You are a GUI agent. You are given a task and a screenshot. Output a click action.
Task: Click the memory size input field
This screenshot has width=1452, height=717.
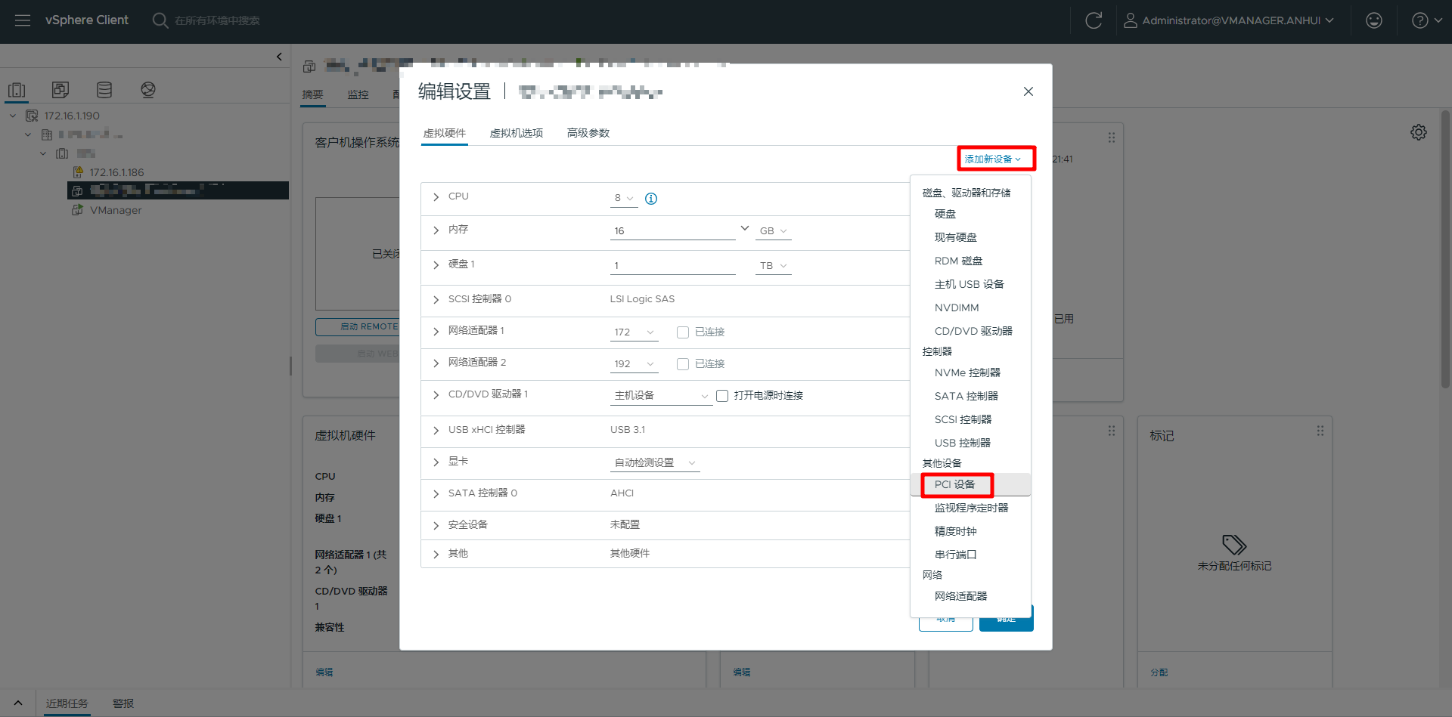point(672,231)
